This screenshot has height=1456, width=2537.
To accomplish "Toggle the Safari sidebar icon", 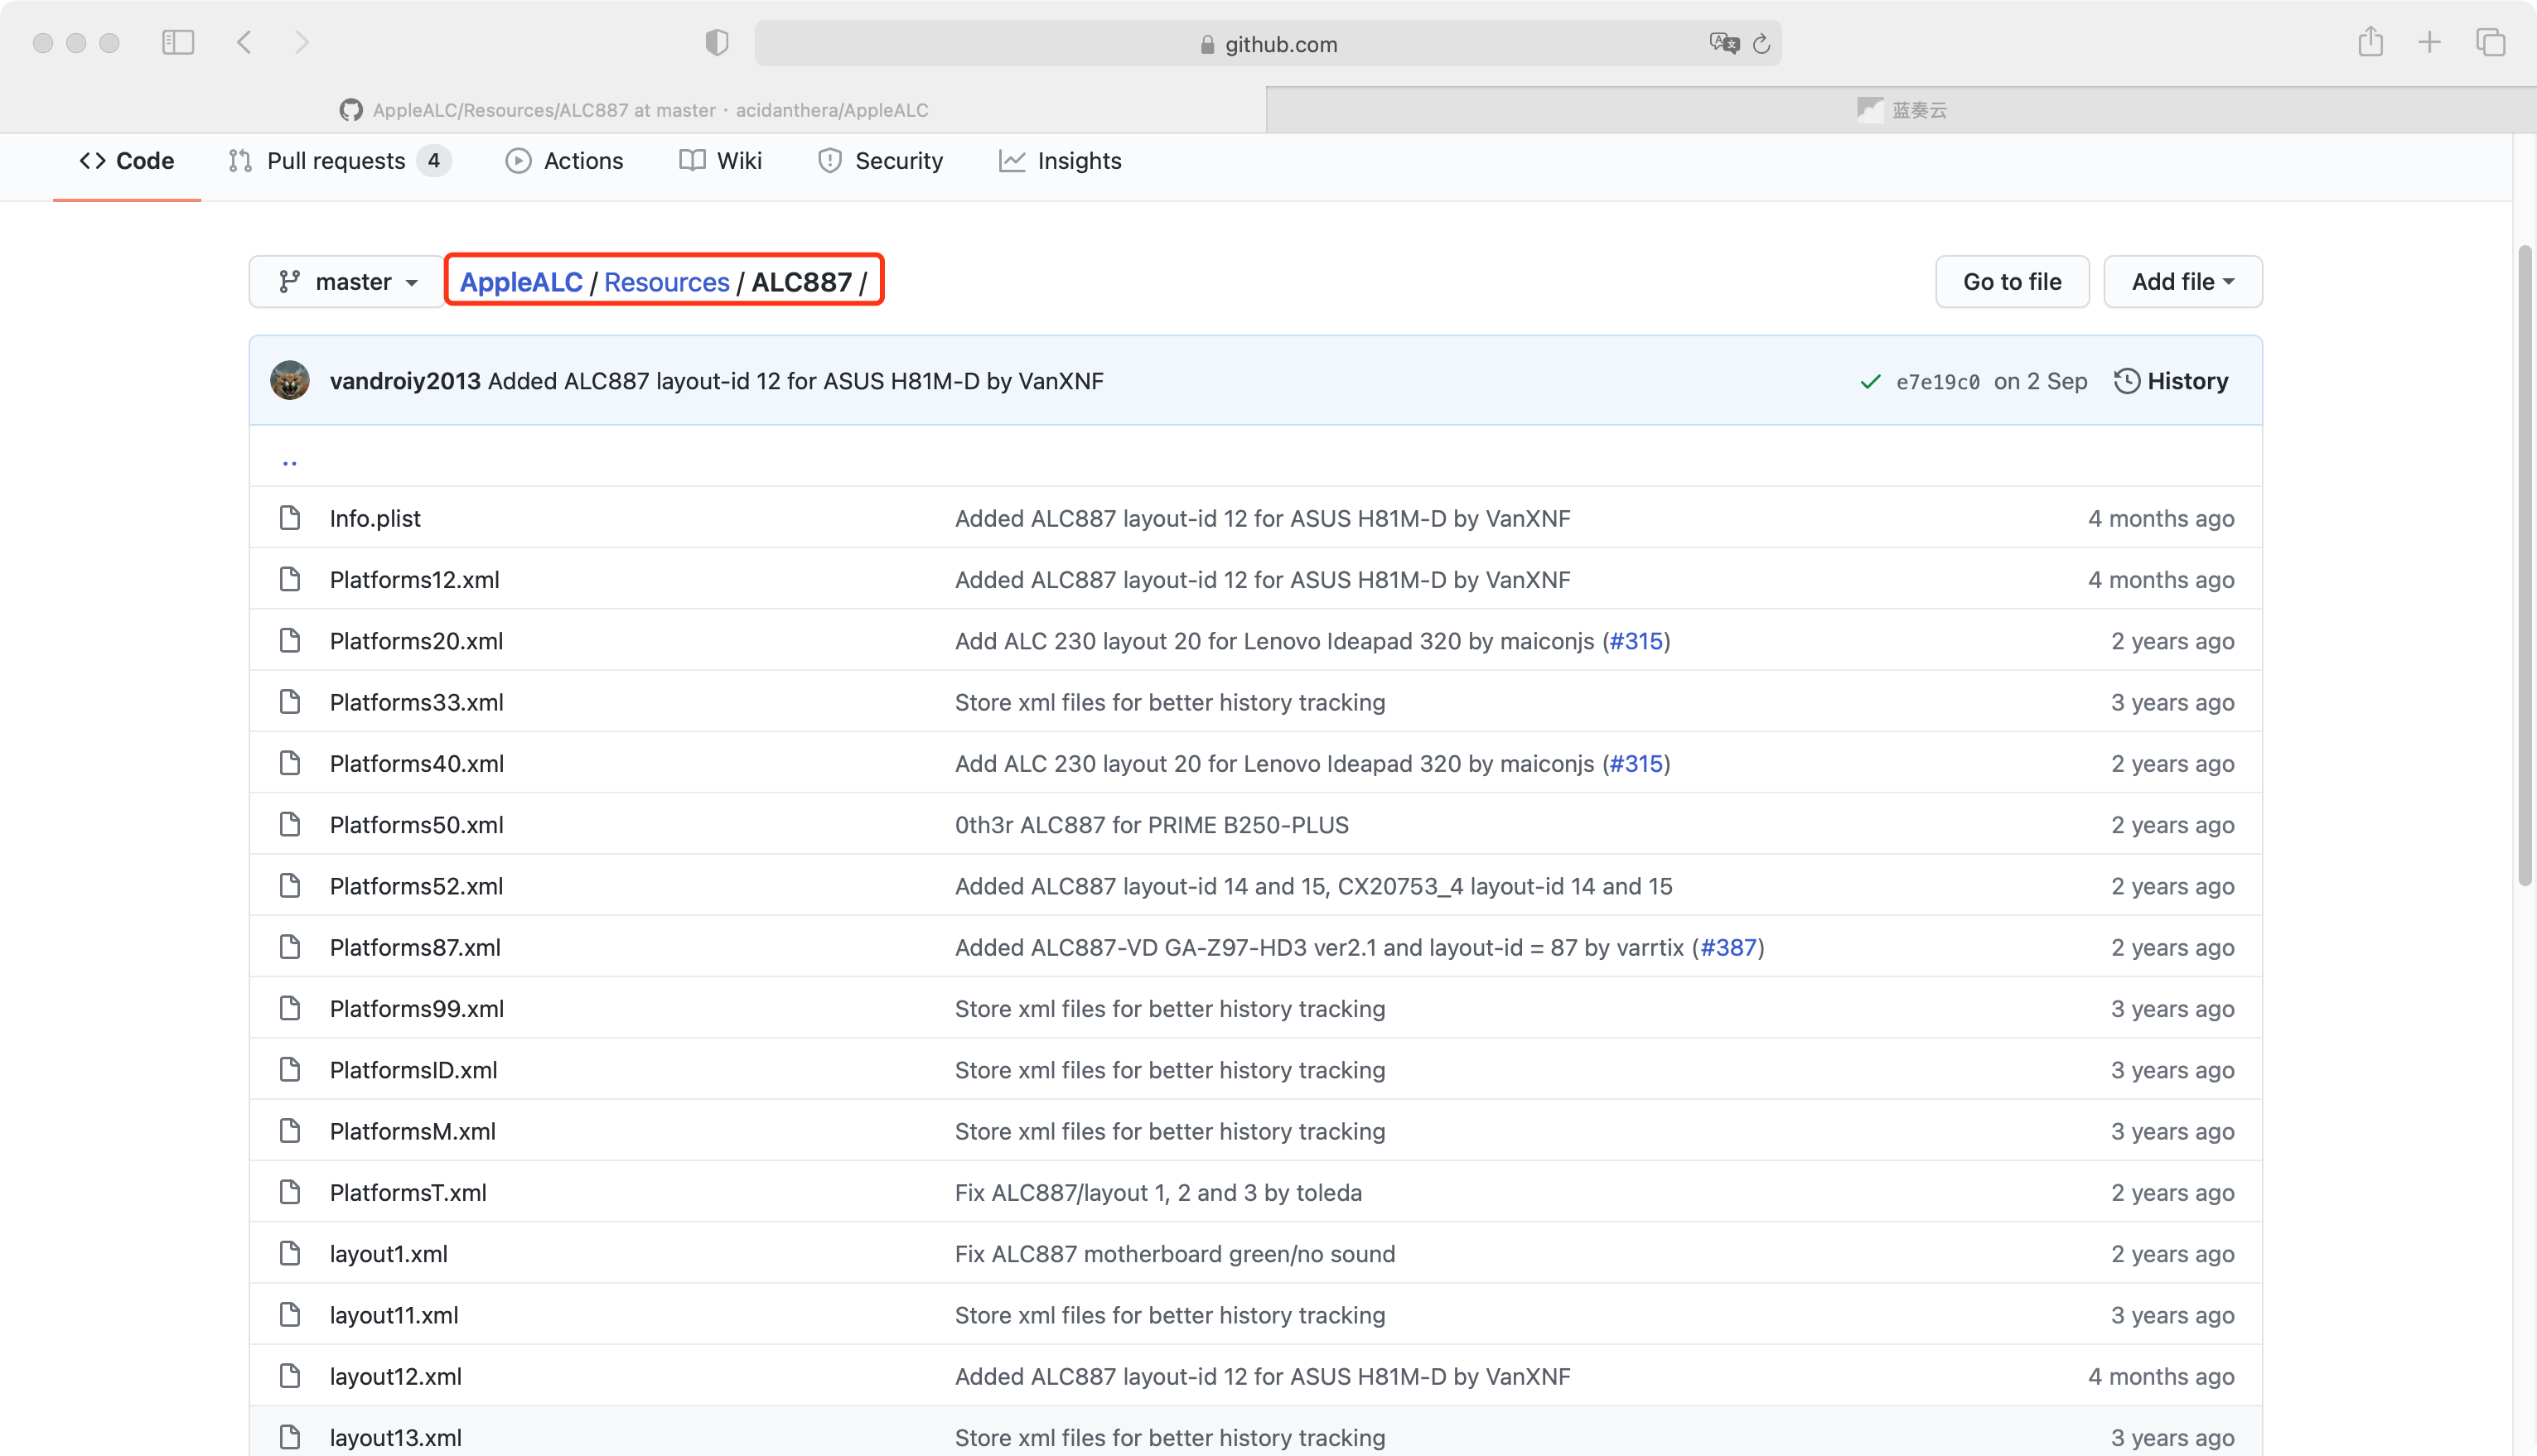I will click(178, 42).
